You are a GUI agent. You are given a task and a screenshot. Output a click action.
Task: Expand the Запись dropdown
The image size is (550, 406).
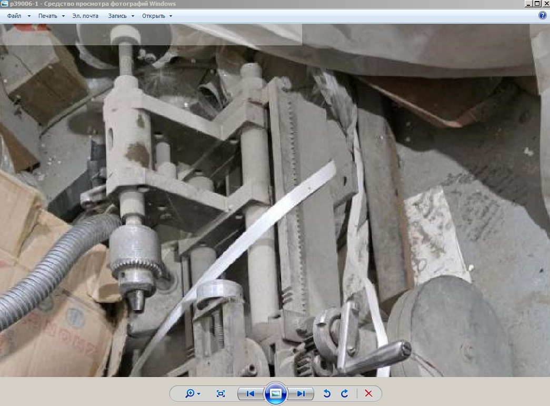click(x=121, y=16)
